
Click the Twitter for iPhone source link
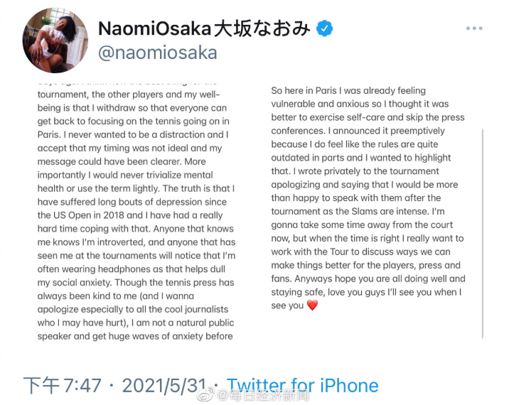click(303, 386)
